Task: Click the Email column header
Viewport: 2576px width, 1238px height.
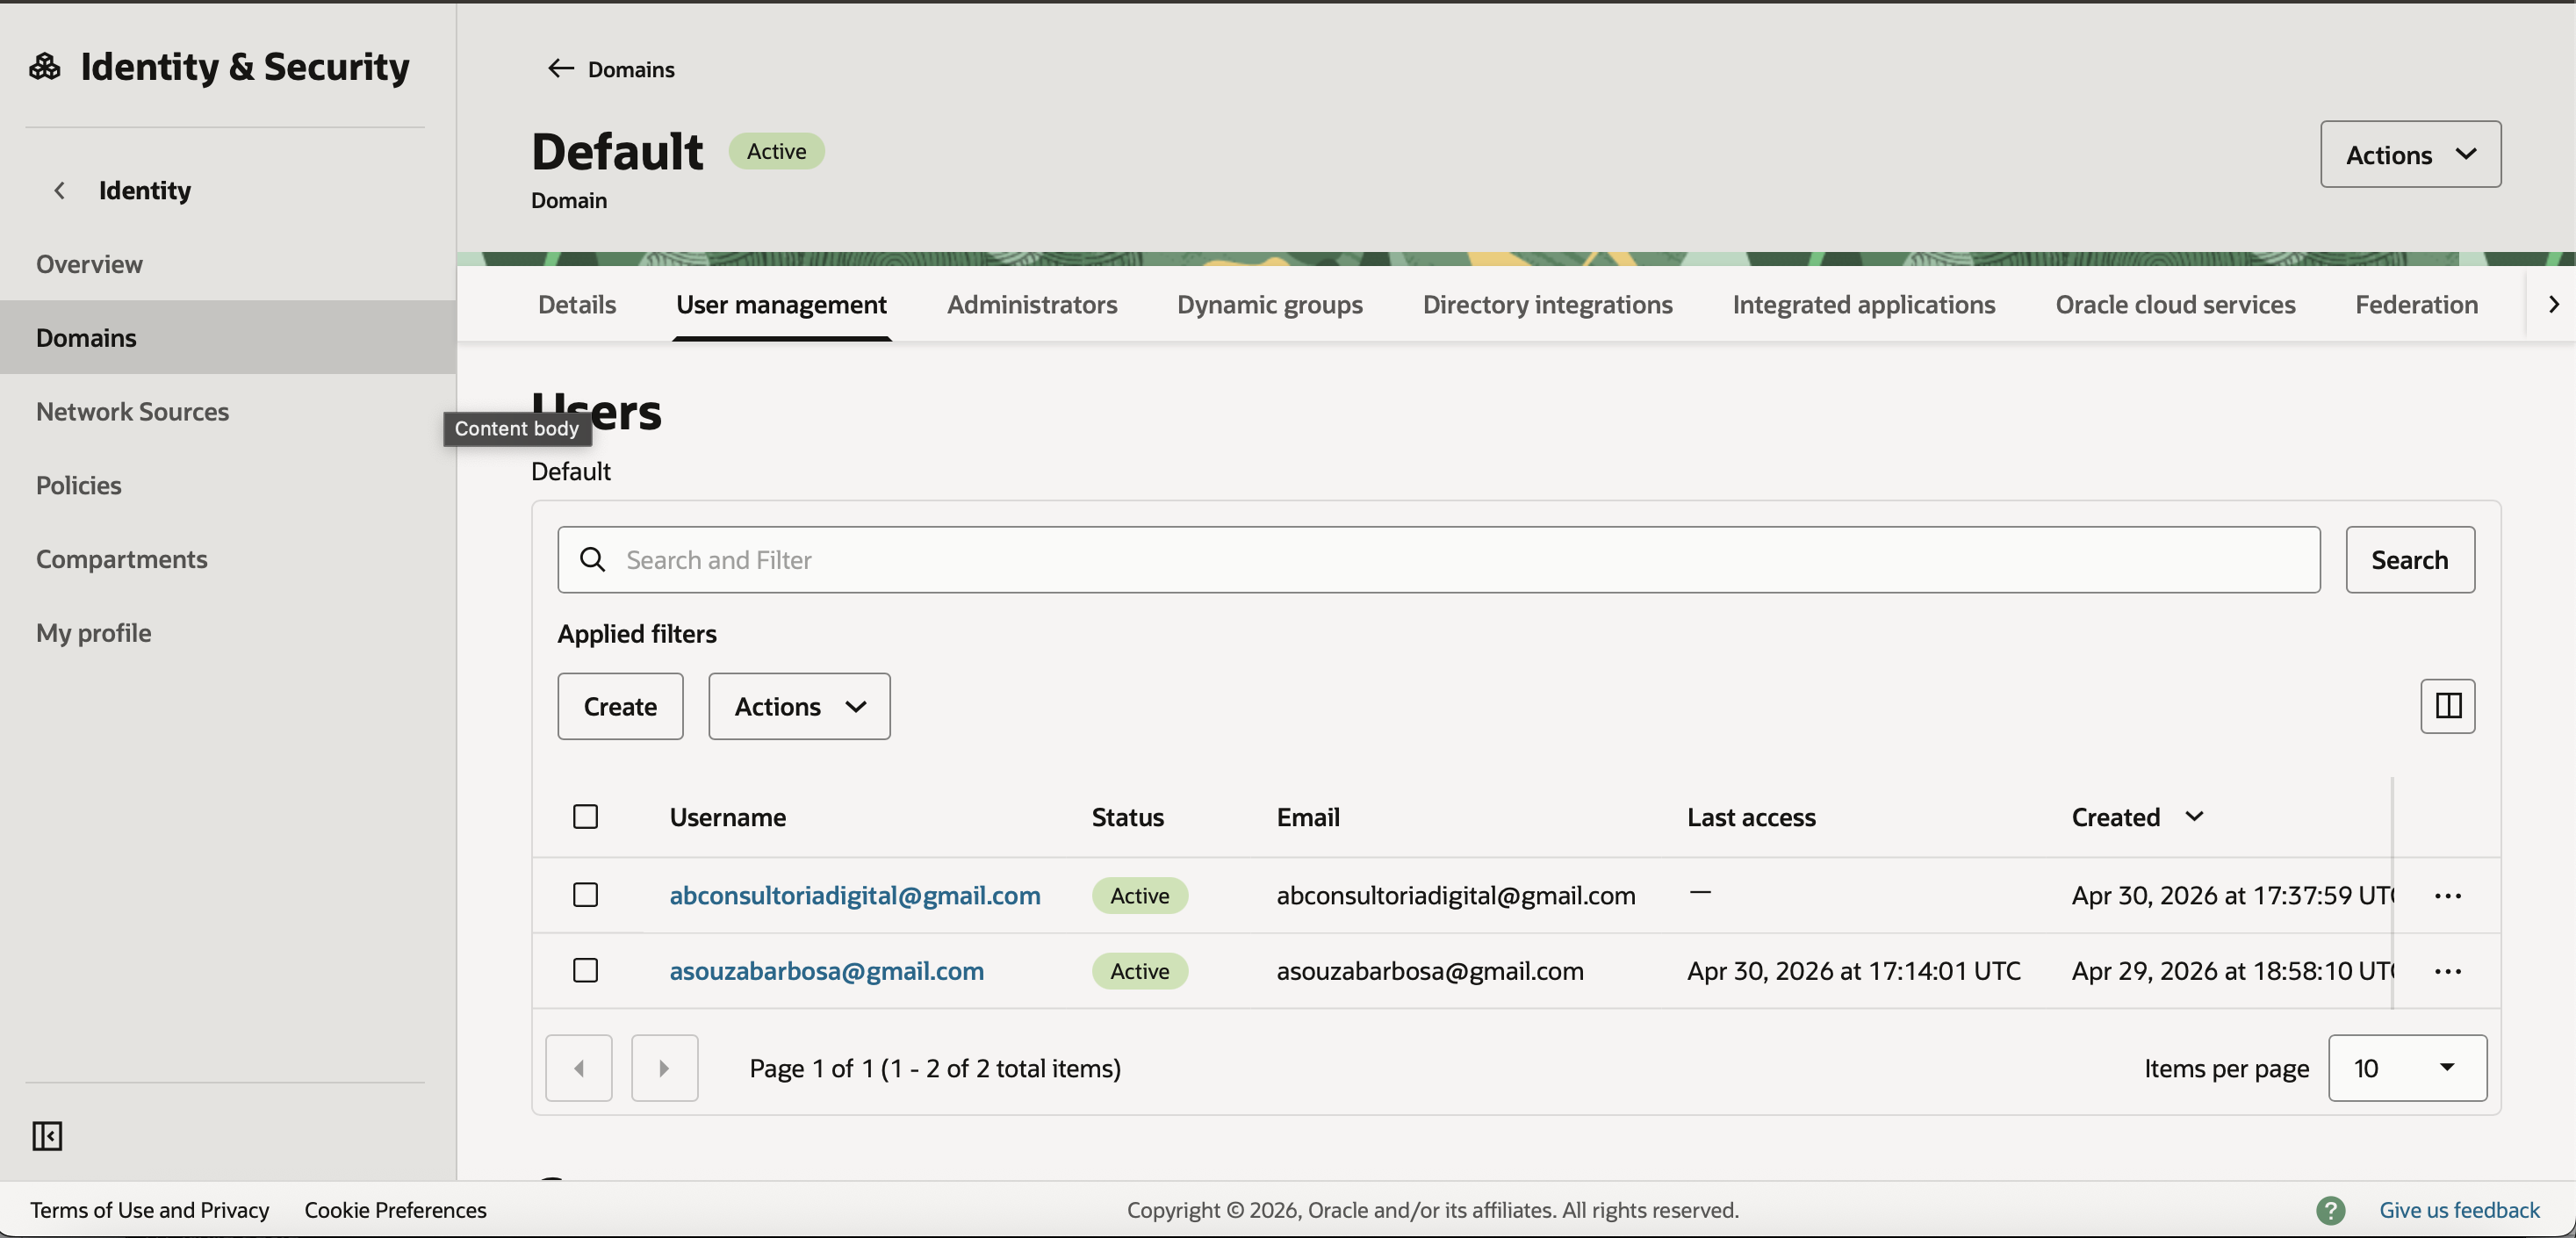Action: tap(1308, 817)
